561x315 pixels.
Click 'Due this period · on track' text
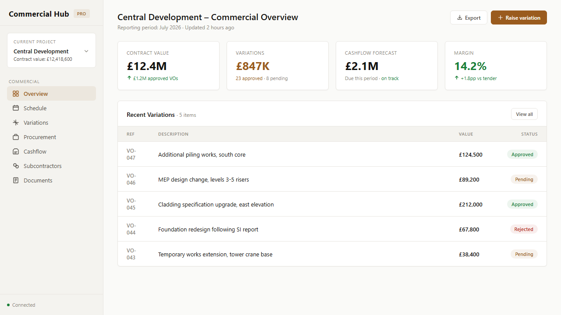click(372, 78)
